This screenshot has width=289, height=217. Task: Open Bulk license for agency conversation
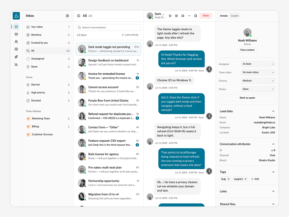[108, 156]
